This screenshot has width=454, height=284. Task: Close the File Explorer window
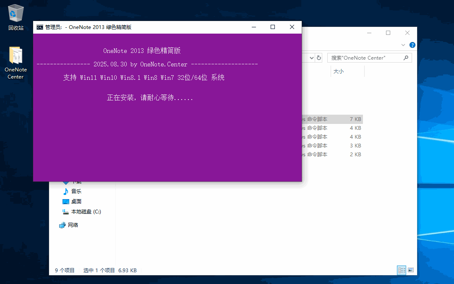407,33
